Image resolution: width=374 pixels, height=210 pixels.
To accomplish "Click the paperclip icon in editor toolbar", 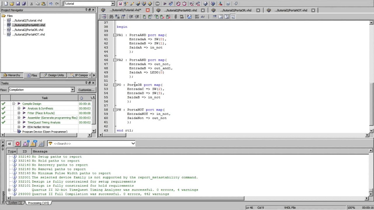I will pos(176,17).
